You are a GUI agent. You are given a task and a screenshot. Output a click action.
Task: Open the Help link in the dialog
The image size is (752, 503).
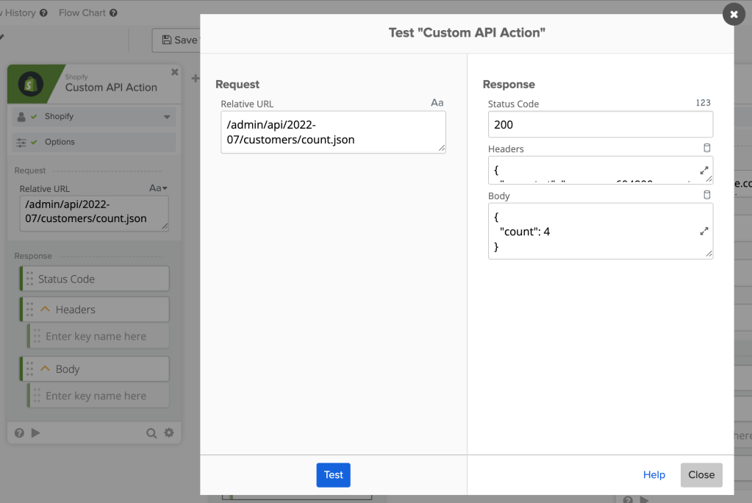(x=653, y=475)
